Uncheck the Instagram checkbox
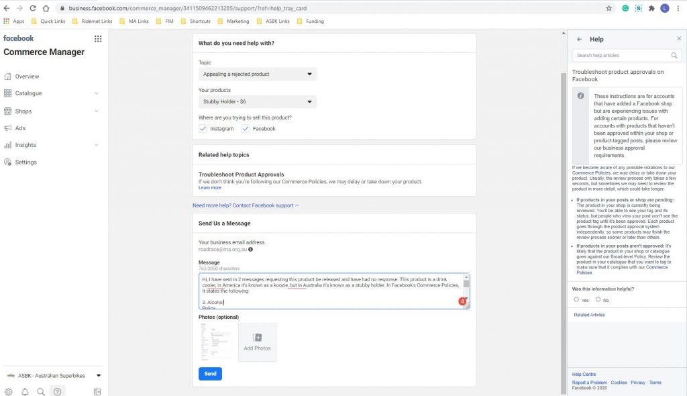Viewport: 687px width, 396px height. [203, 128]
